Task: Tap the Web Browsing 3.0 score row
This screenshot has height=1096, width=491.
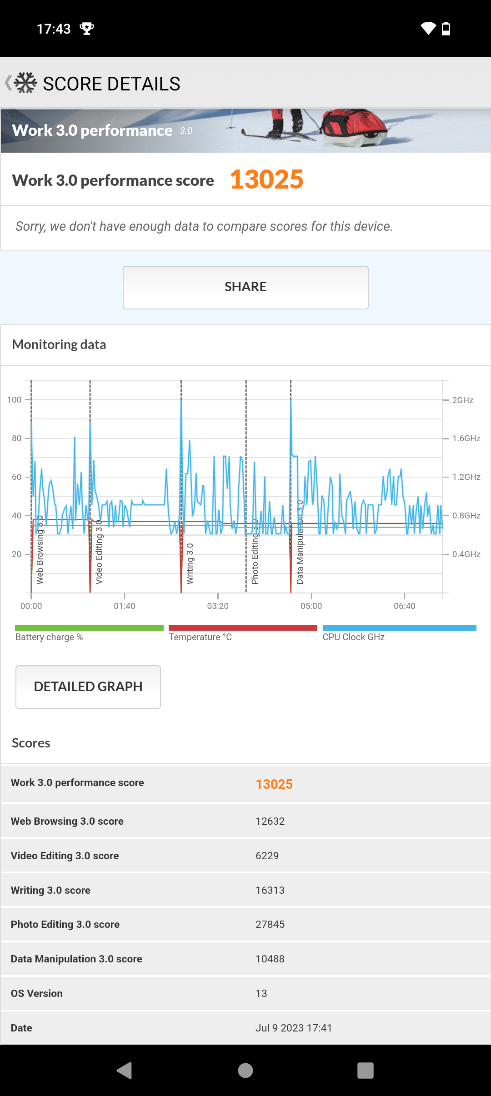Action: (x=245, y=821)
